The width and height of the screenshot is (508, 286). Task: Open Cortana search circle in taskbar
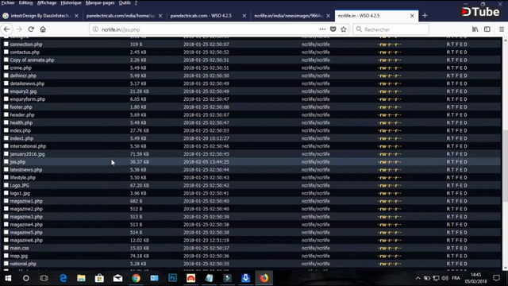pos(26,278)
